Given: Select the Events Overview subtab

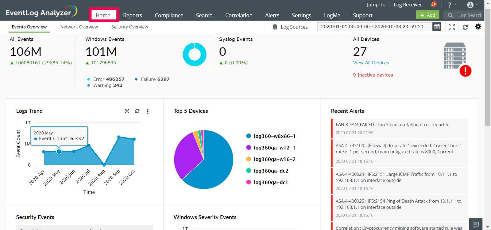Looking at the screenshot, I should point(29,27).
